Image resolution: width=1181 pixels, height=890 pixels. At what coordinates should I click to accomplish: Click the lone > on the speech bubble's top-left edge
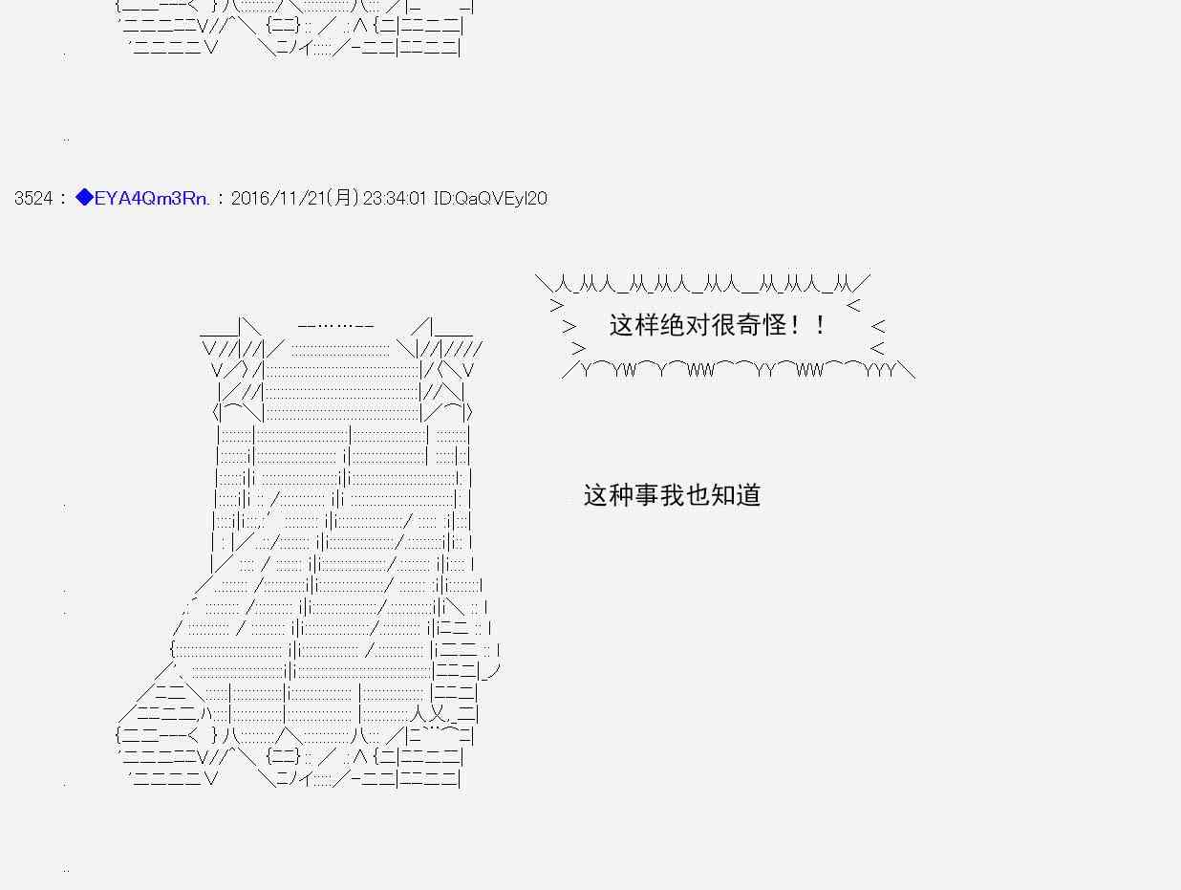tap(556, 305)
